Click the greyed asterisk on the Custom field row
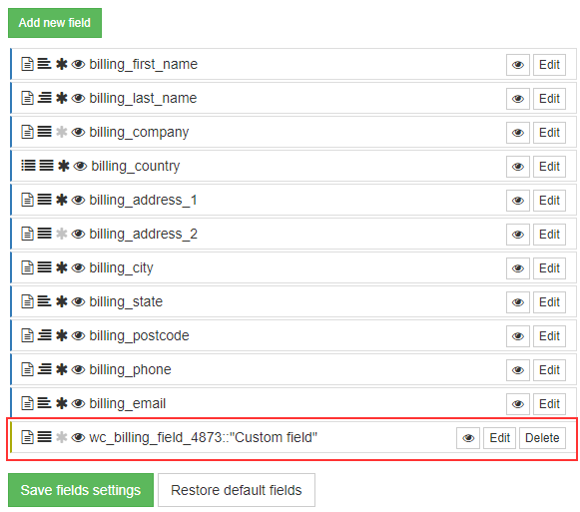The image size is (580, 512). (62, 437)
